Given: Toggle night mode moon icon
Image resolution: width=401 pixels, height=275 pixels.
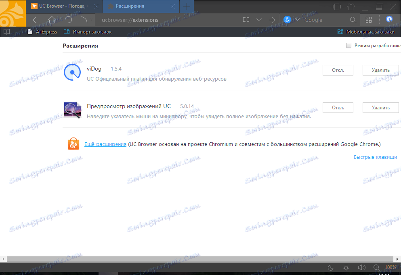Looking at the screenshot, I should pyautogui.click(x=331, y=267).
